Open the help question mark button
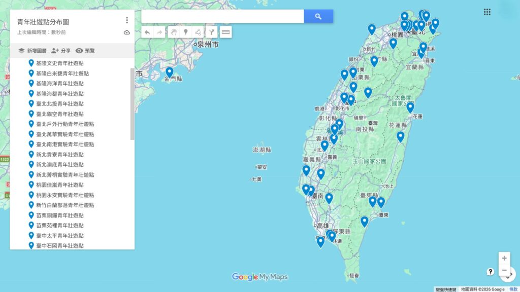The width and height of the screenshot is (520, 292). [x=490, y=272]
